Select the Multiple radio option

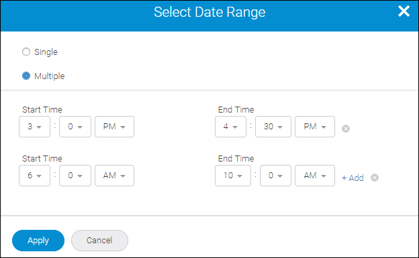pos(26,76)
